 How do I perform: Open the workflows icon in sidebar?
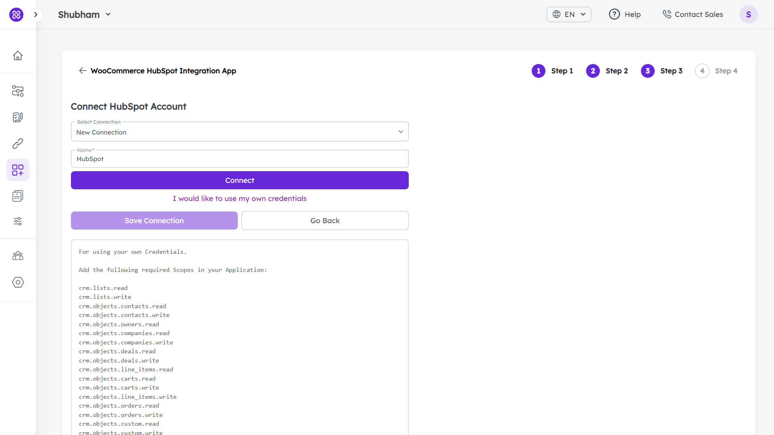point(18,91)
